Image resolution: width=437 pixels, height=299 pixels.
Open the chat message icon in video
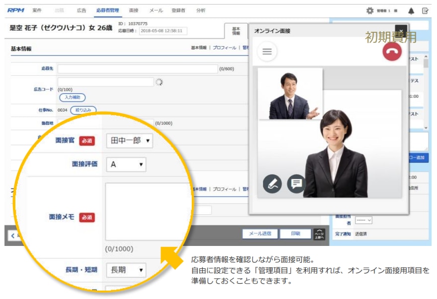(x=296, y=184)
